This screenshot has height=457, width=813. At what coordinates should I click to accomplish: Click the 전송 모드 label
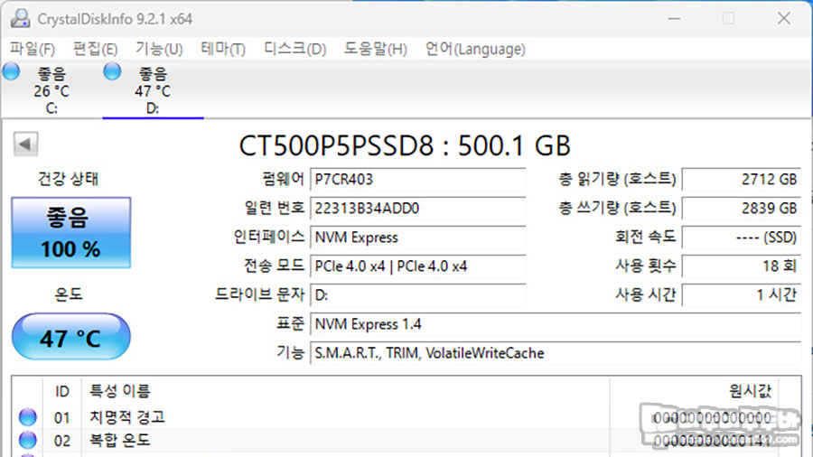tap(275, 266)
